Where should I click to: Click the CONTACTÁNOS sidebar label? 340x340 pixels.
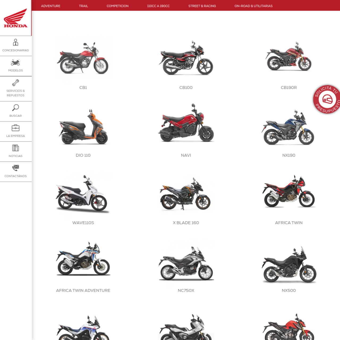coord(15,176)
